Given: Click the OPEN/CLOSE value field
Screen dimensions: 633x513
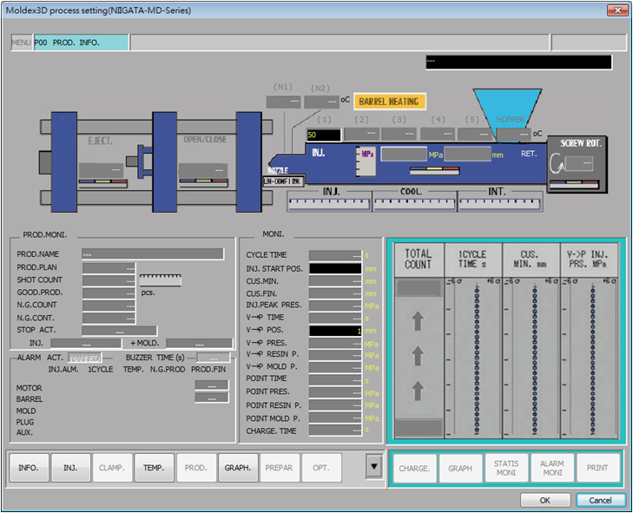Looking at the screenshot, I should (x=202, y=170).
